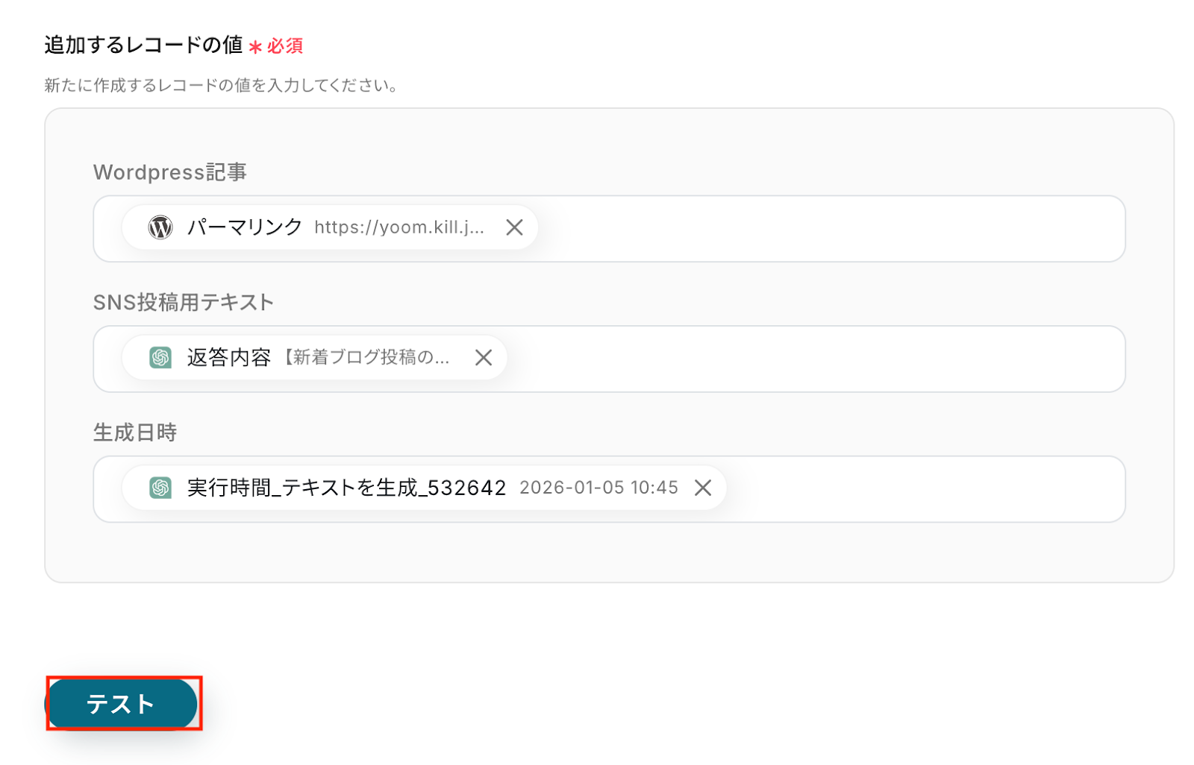Screen dimensions: 1194x765
Task: Click the Wordpress記事 field label
Action: (170, 172)
